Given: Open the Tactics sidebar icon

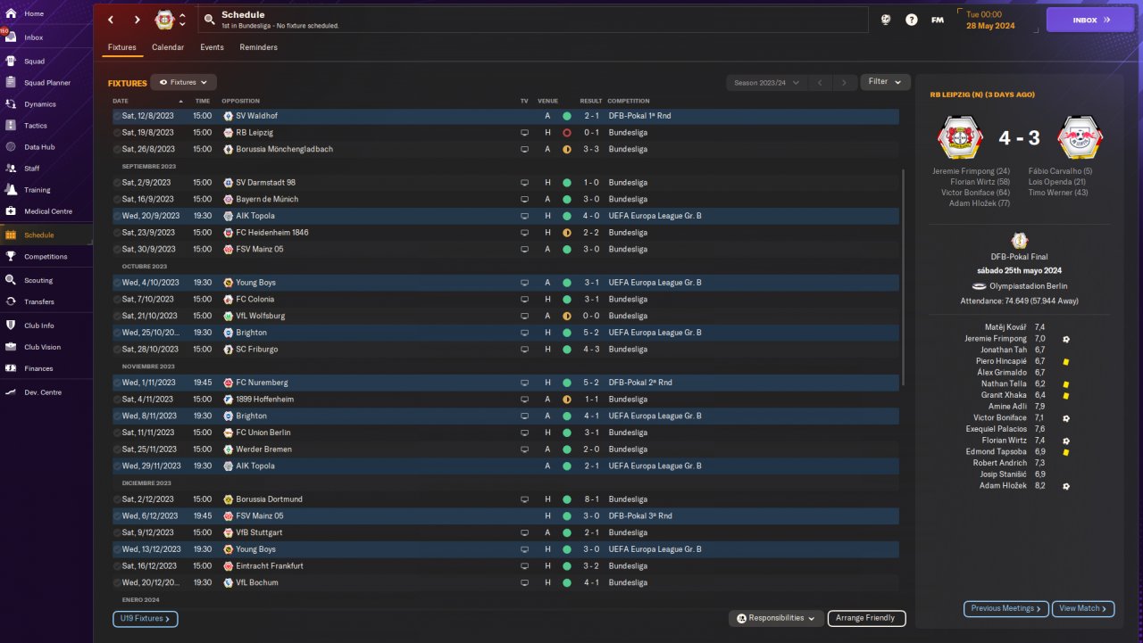Looking at the screenshot, I should (x=11, y=126).
